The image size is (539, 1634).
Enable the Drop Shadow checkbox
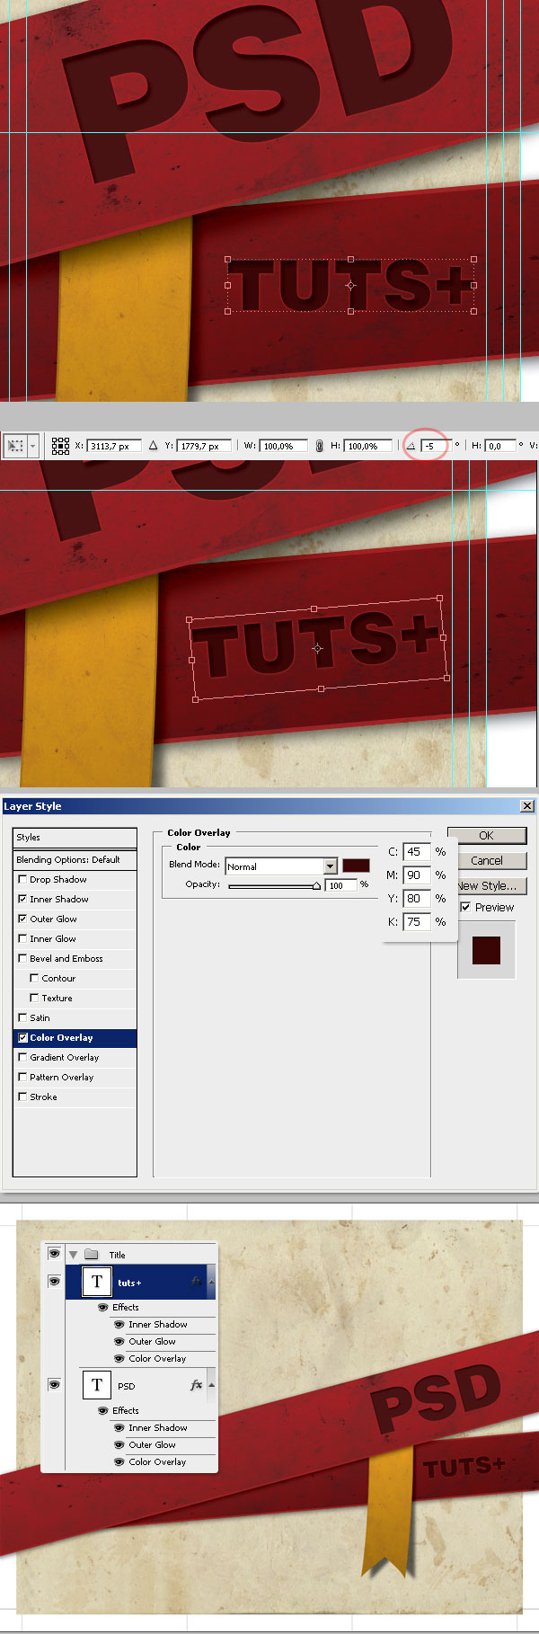[22, 879]
